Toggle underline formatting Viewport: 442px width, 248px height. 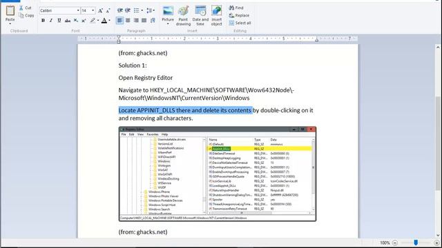[59, 20]
